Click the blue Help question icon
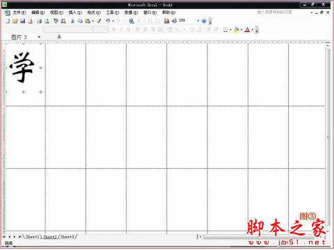 (x=204, y=21)
